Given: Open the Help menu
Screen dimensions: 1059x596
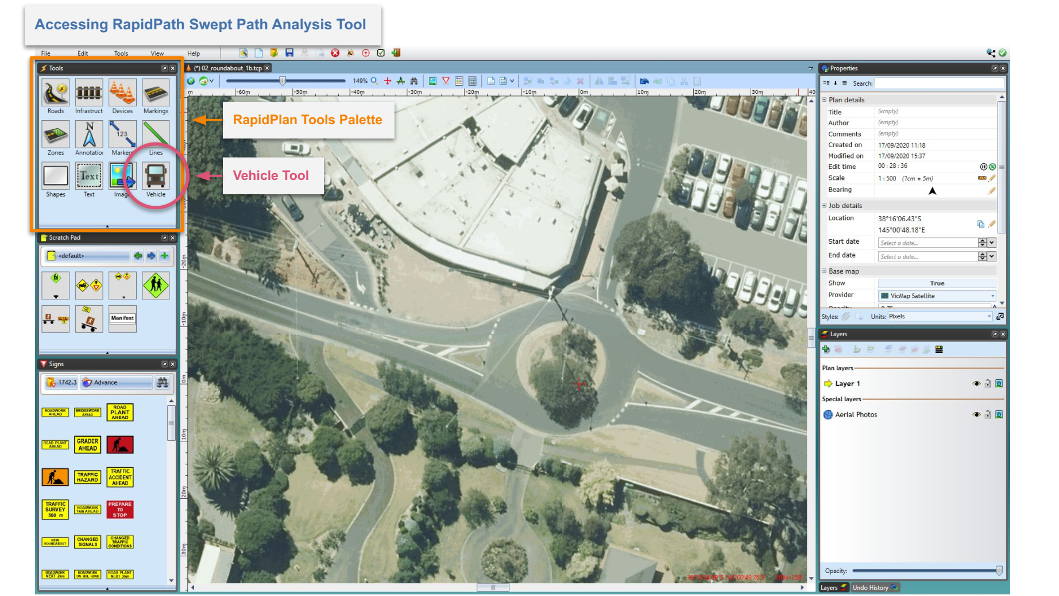Looking at the screenshot, I should pyautogui.click(x=194, y=53).
